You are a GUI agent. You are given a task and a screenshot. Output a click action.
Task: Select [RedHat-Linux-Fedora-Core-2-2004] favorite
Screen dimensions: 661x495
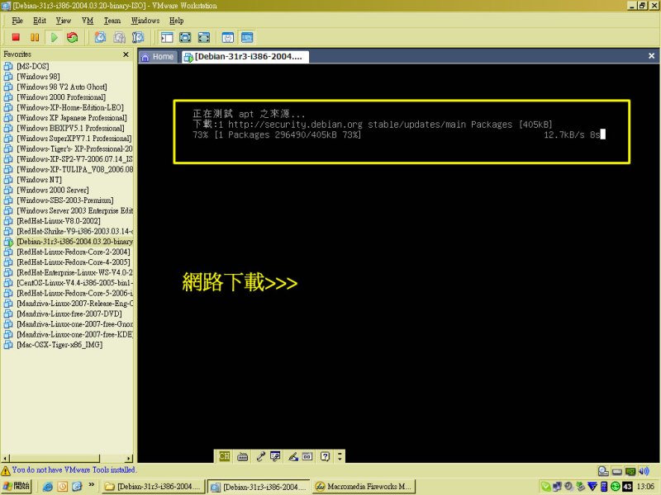click(x=74, y=252)
